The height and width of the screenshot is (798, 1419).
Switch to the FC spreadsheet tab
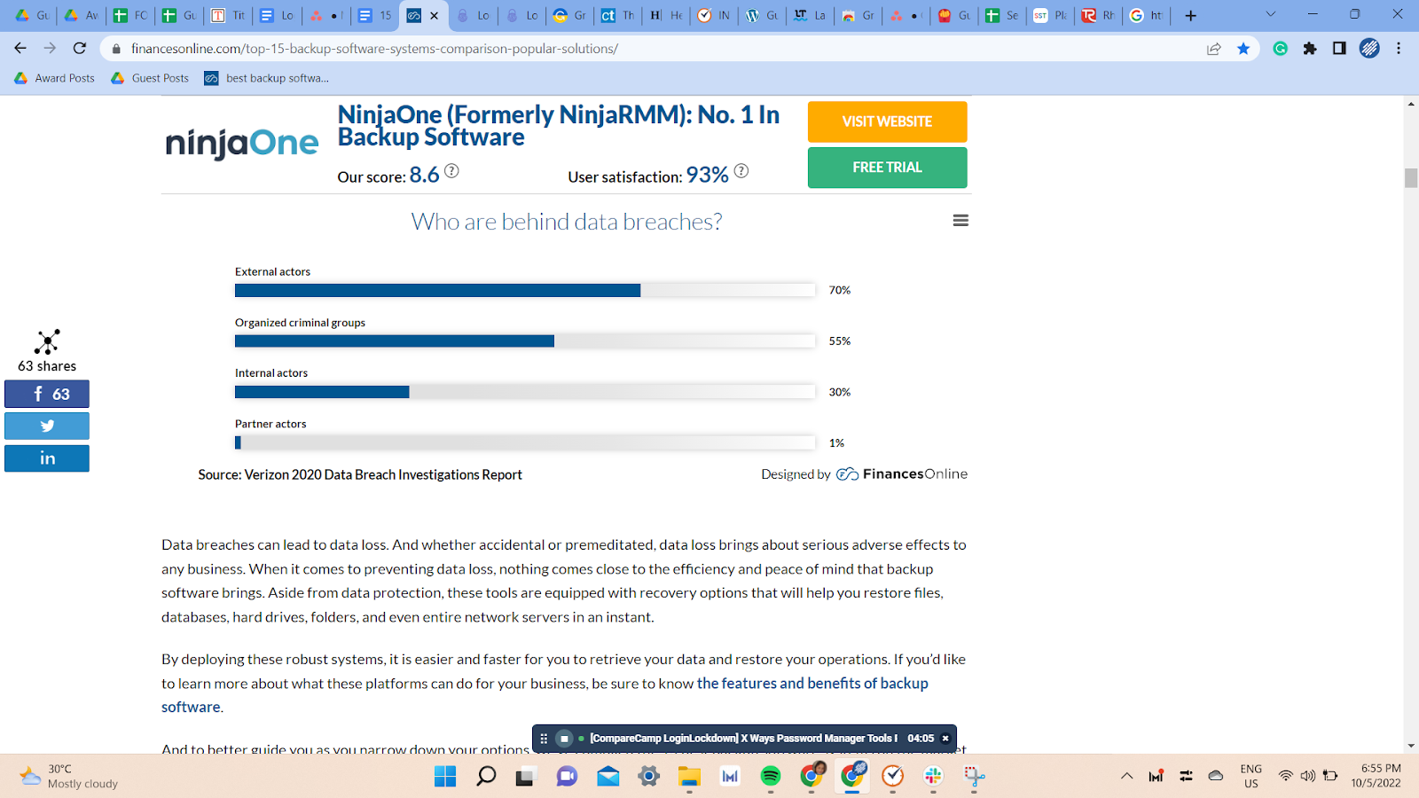pos(129,15)
